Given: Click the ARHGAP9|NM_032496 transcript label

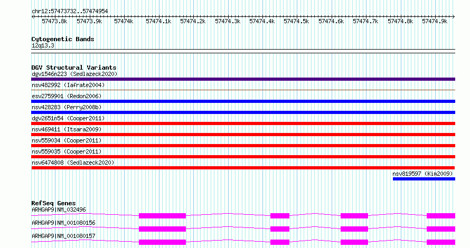Looking at the screenshot, I should point(59,210).
